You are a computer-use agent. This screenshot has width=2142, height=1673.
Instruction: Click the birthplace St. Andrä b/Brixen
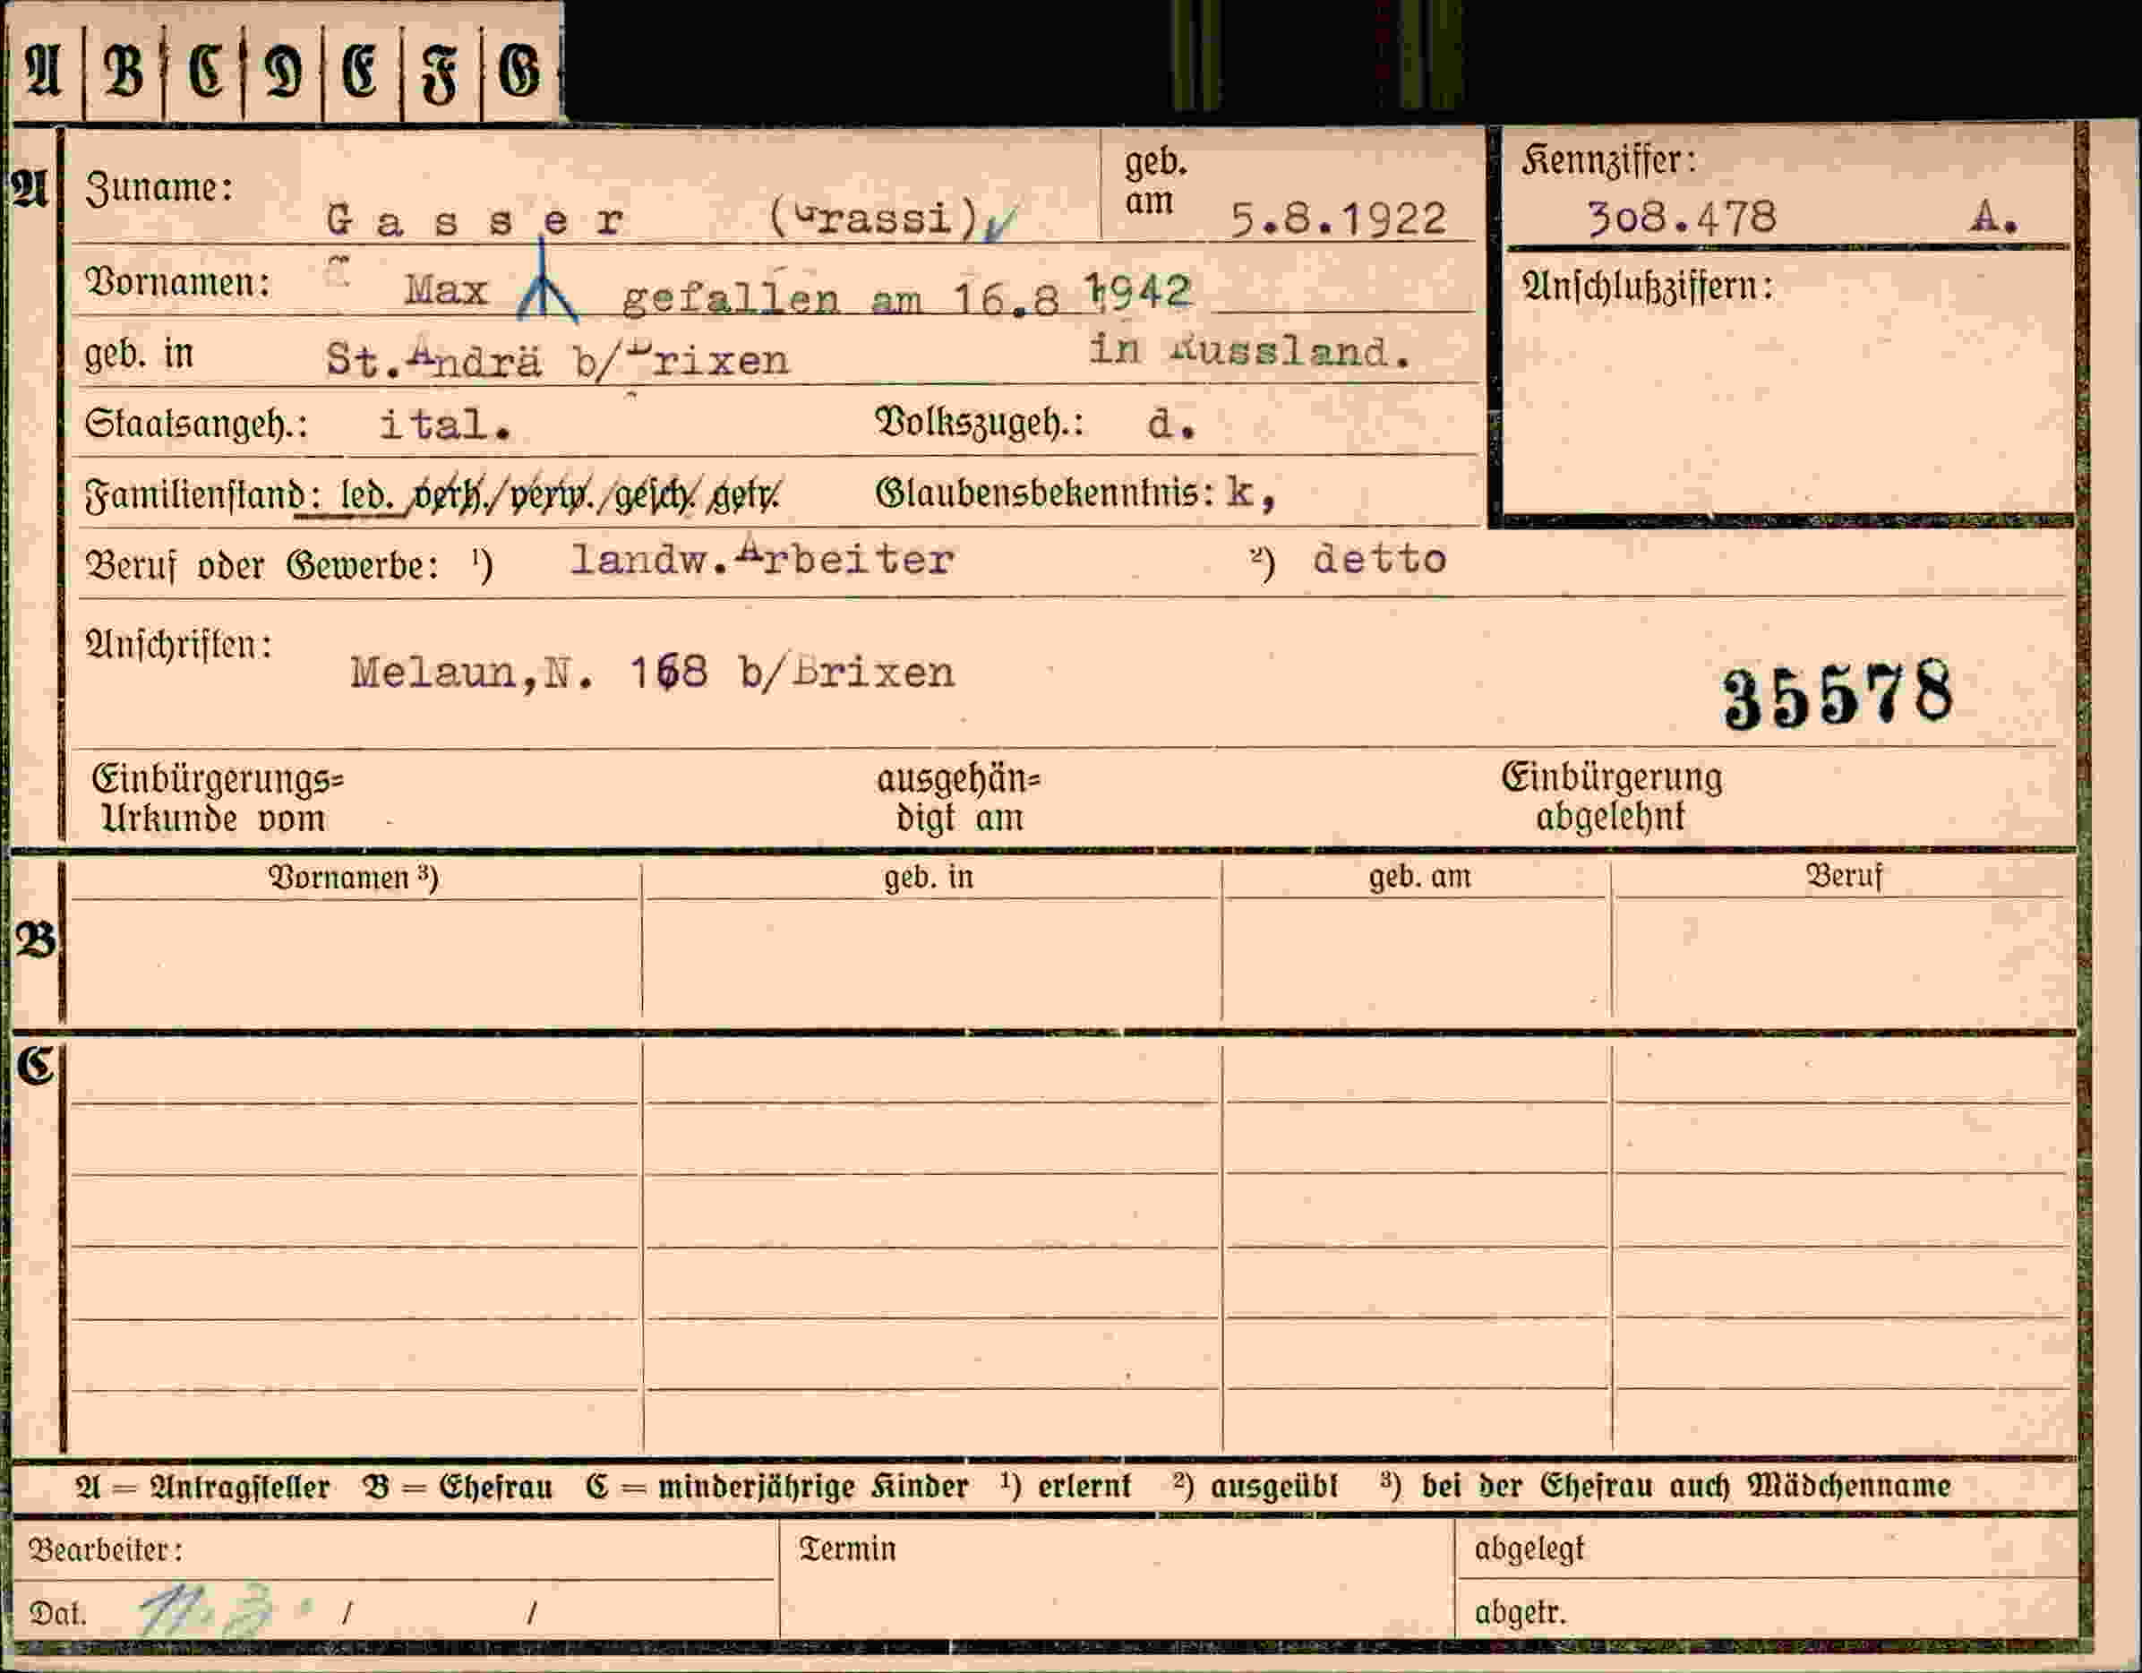tap(557, 359)
